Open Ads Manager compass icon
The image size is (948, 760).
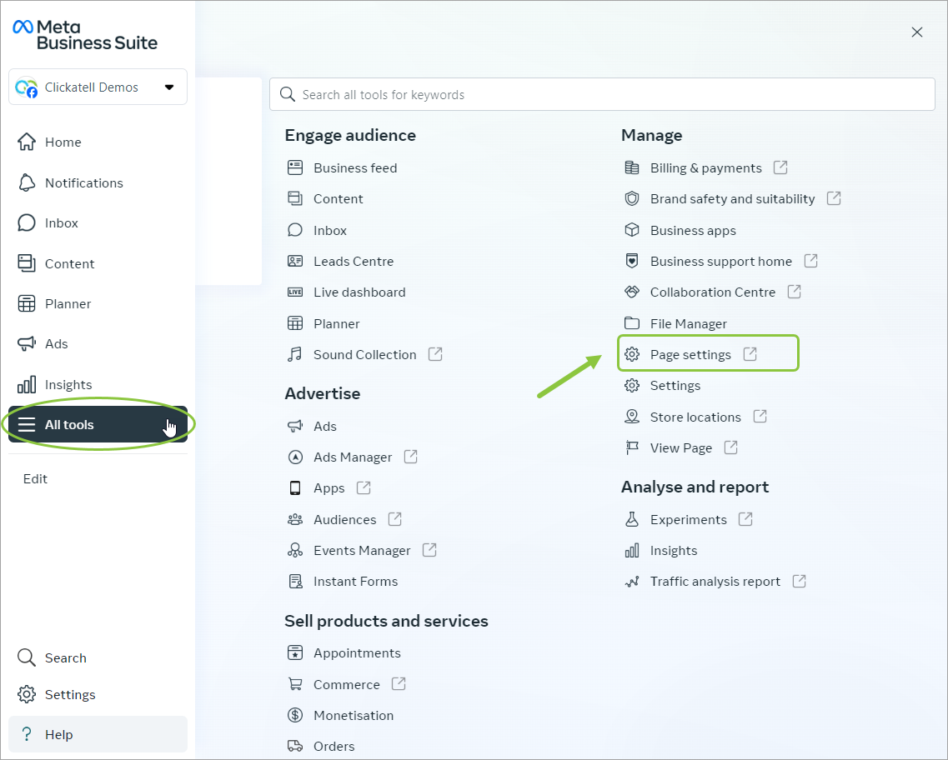coord(294,457)
